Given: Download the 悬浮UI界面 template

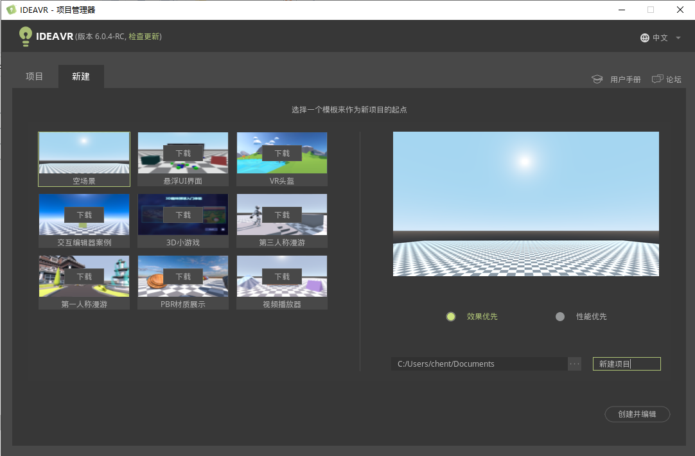Looking at the screenshot, I should [183, 153].
